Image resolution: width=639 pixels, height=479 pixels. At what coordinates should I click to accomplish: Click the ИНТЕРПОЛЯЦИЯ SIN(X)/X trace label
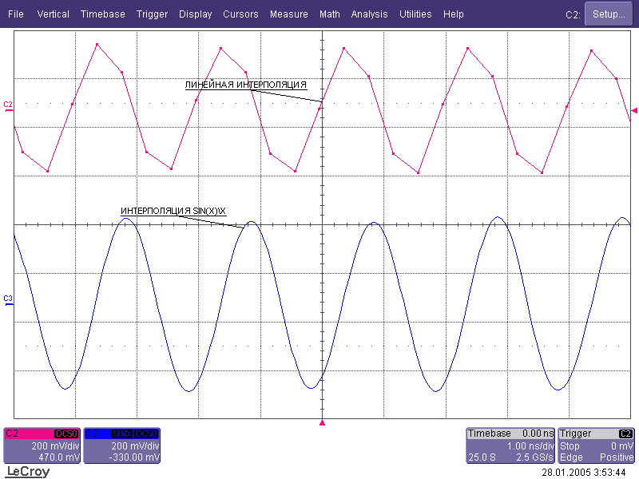tap(174, 211)
